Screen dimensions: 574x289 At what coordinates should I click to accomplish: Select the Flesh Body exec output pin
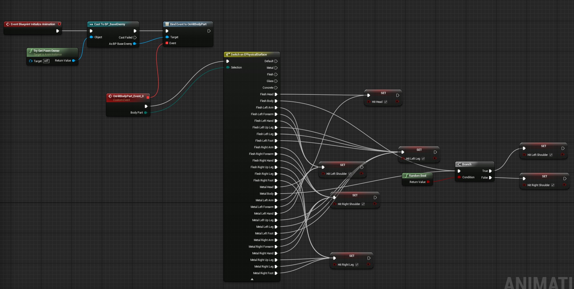click(x=276, y=101)
